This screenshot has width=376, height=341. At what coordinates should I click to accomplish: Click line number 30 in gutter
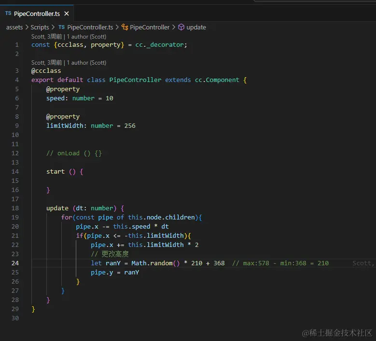coord(15,318)
